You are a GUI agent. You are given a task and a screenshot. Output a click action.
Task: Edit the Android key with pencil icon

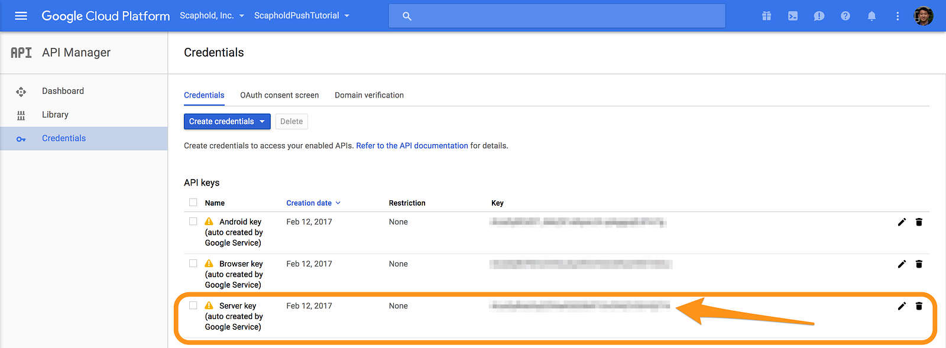[x=902, y=222]
